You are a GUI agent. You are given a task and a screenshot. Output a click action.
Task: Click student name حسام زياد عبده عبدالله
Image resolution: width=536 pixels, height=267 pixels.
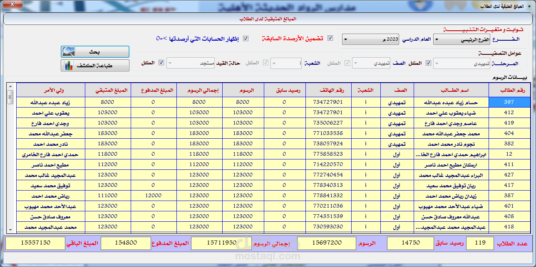click(451, 103)
